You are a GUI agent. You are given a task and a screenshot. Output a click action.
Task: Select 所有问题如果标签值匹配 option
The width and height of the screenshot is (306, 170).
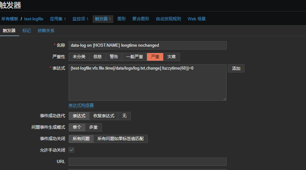pyautogui.click(x=121, y=139)
